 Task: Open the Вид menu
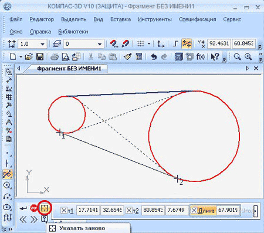(98, 19)
